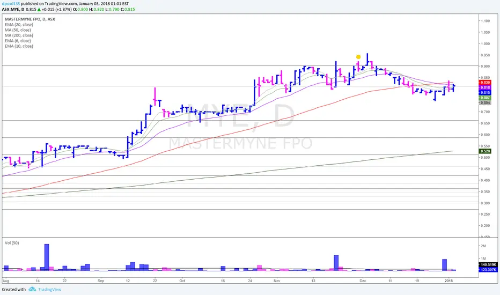Click the tallest volume bar in mid-August
Image resolution: width=500 pixels, height=295 pixels.
(47, 257)
